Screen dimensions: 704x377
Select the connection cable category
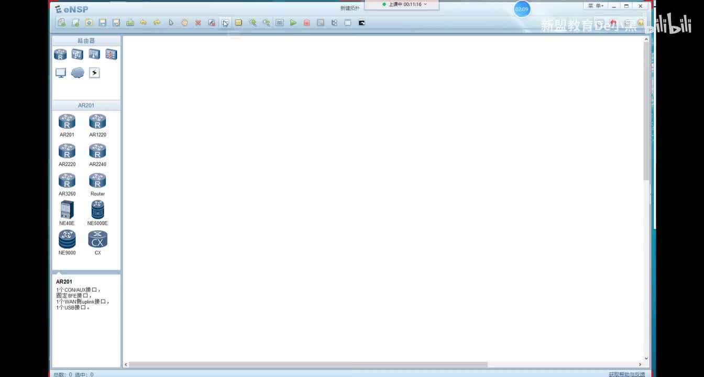coord(94,73)
